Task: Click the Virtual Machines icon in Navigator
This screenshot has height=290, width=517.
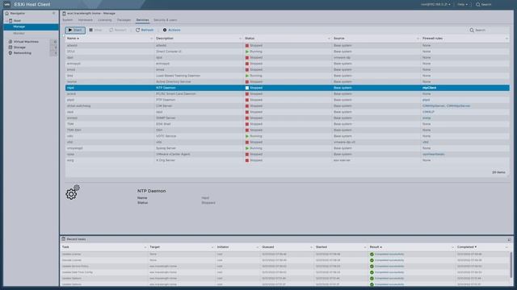Action: tap(11, 42)
